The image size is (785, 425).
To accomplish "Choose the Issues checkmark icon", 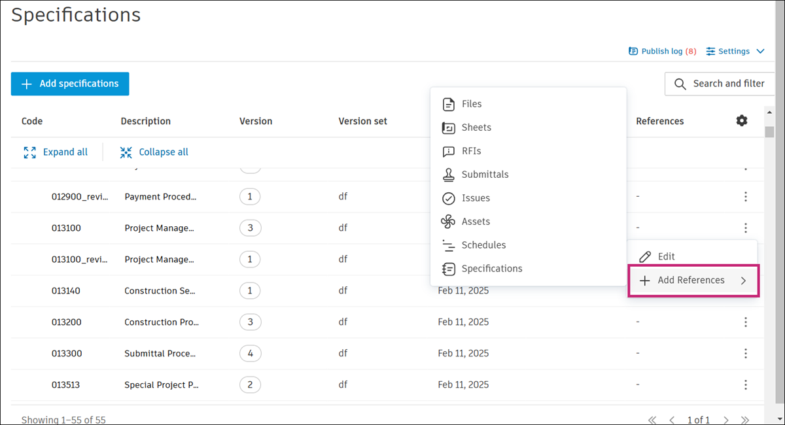I will 449,198.
